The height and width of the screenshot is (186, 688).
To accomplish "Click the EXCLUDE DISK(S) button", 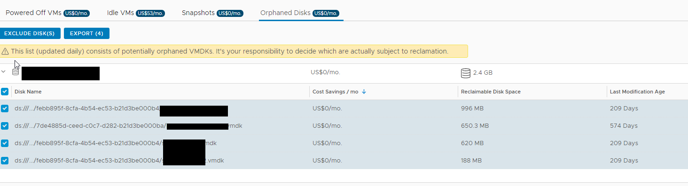I will (x=30, y=33).
